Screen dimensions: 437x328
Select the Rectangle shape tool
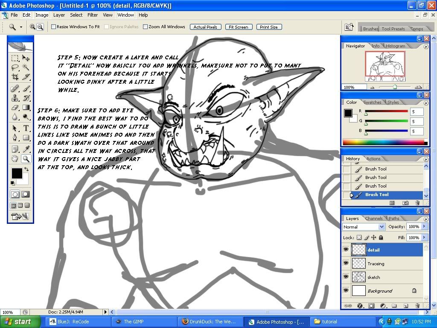[x=26, y=138]
